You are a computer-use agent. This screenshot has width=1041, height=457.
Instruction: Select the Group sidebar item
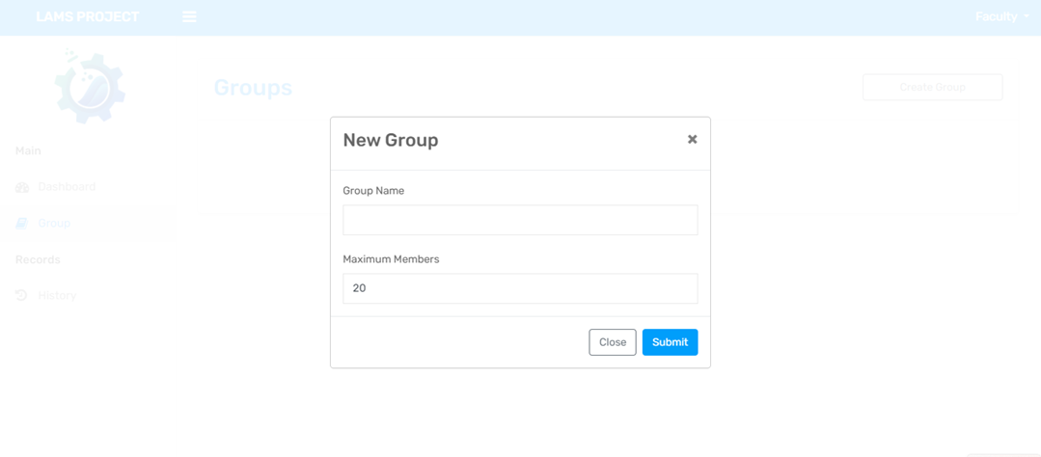click(x=88, y=224)
